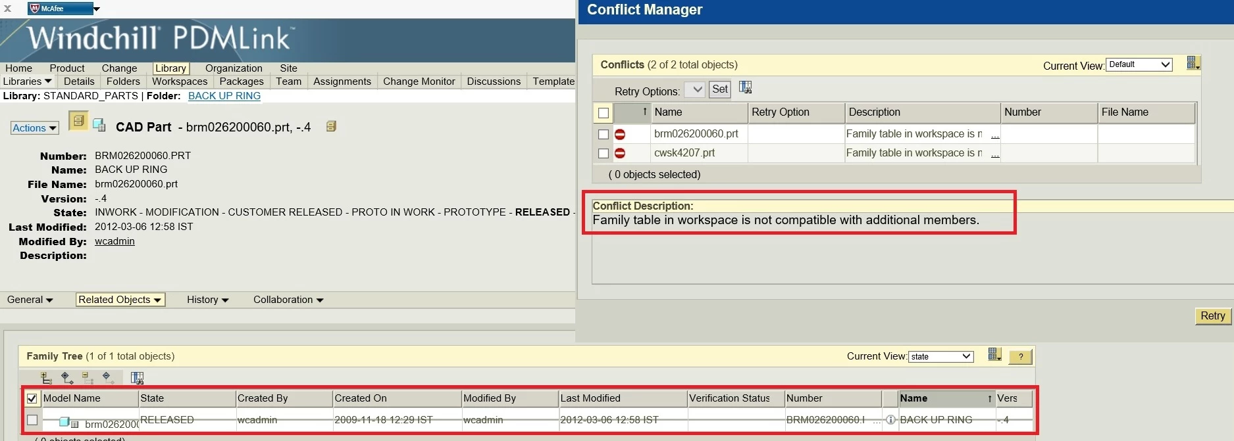The width and height of the screenshot is (1234, 441).
Task: Open Family Tree Current View state dropdown
Action: (940, 356)
